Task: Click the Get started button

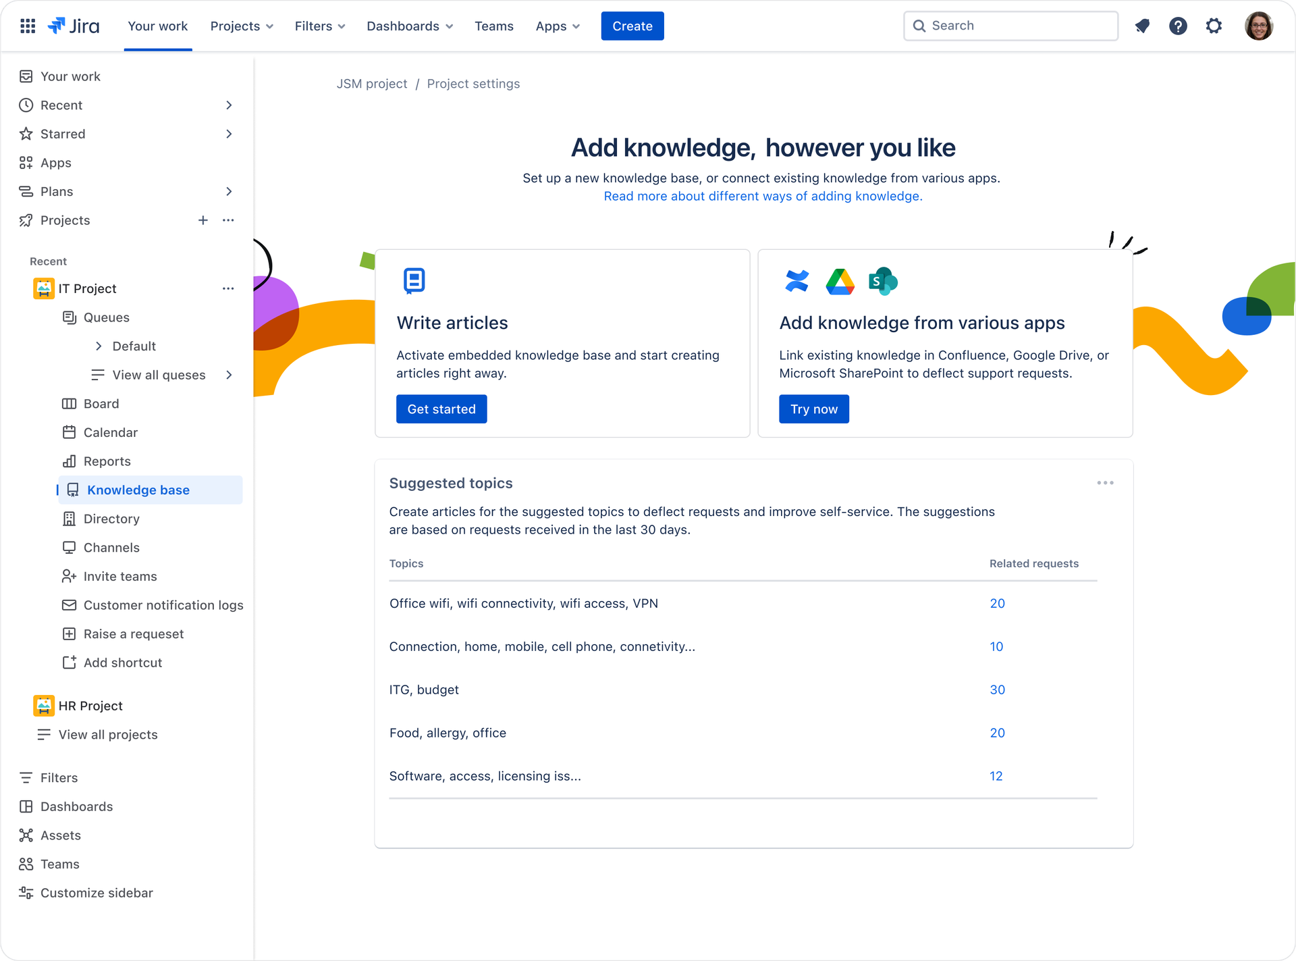Action: pos(441,409)
